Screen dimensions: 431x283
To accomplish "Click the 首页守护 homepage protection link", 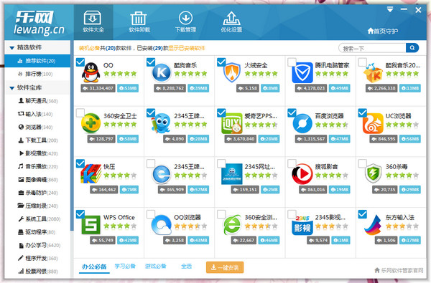I will (x=383, y=31).
